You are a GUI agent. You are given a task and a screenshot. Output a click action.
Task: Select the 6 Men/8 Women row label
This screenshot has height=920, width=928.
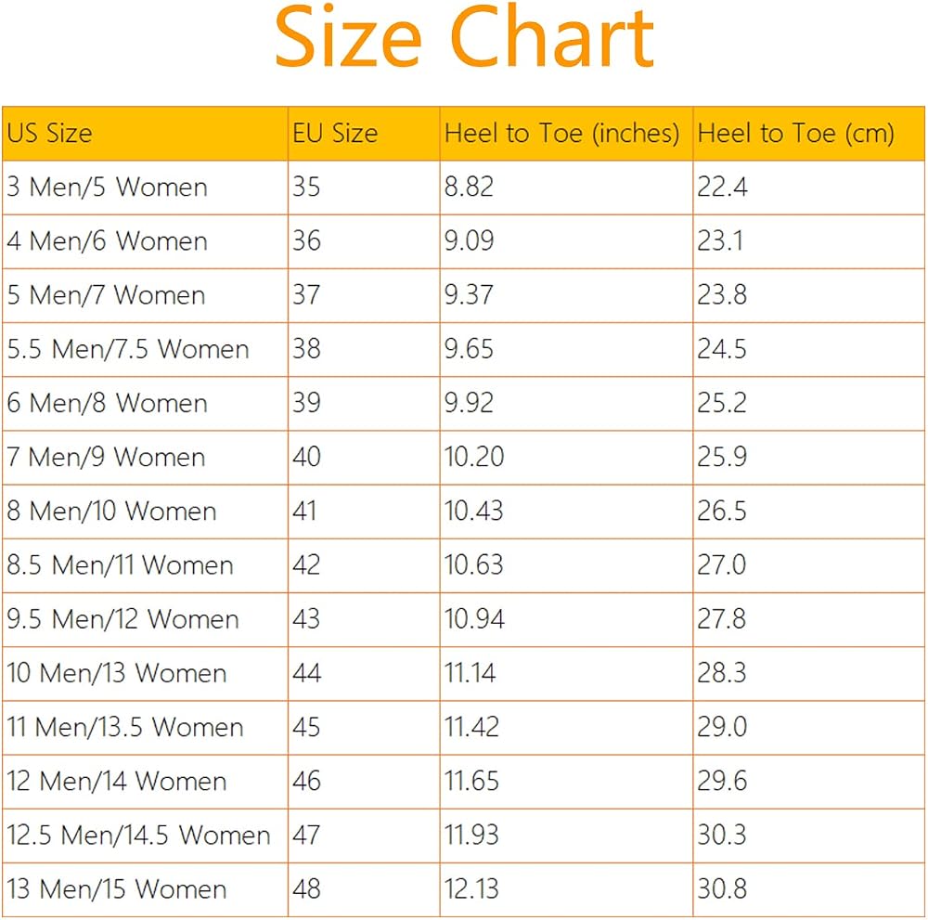click(x=145, y=404)
